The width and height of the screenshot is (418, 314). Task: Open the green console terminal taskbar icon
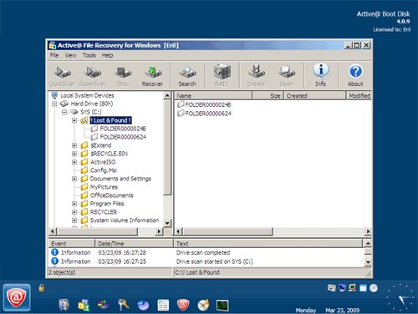tap(222, 306)
